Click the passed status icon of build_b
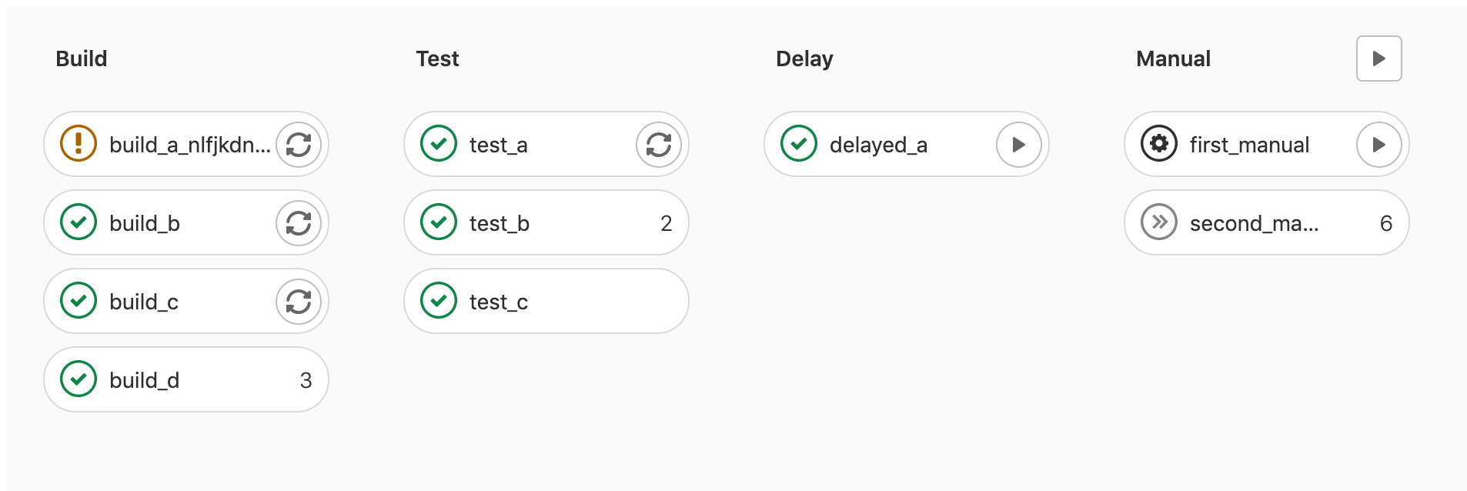Image resolution: width=1467 pixels, height=491 pixels. [79, 222]
